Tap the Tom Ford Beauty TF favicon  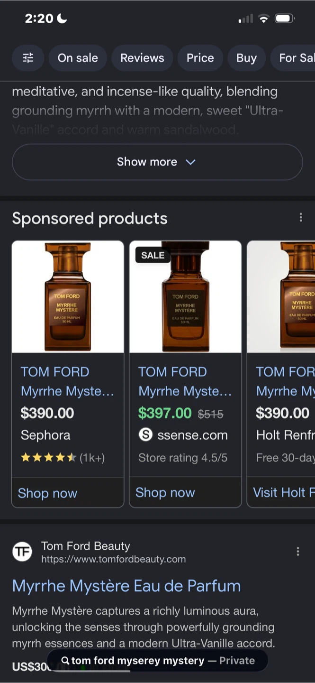[22, 552]
